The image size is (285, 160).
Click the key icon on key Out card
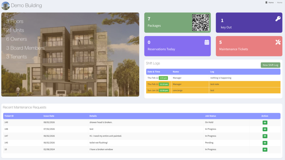point(278,19)
